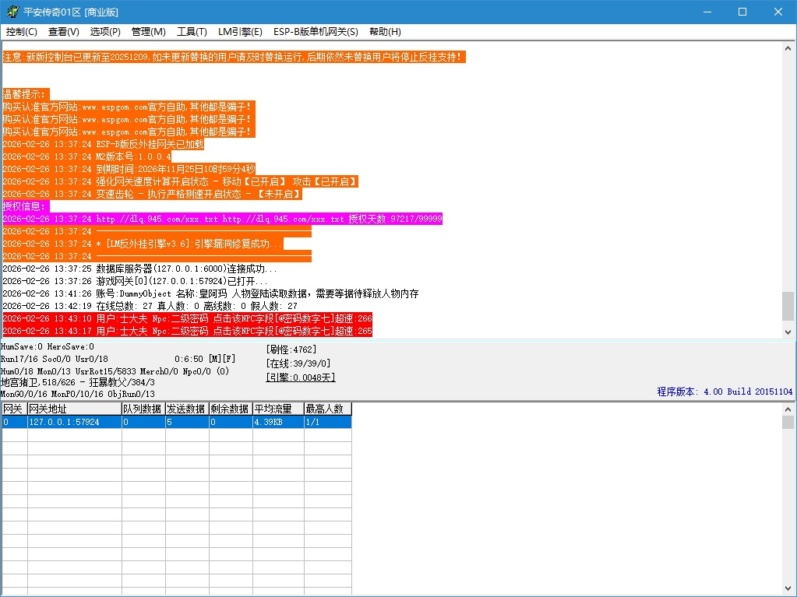
Task: Open the 选项(P) menu
Action: 105,32
